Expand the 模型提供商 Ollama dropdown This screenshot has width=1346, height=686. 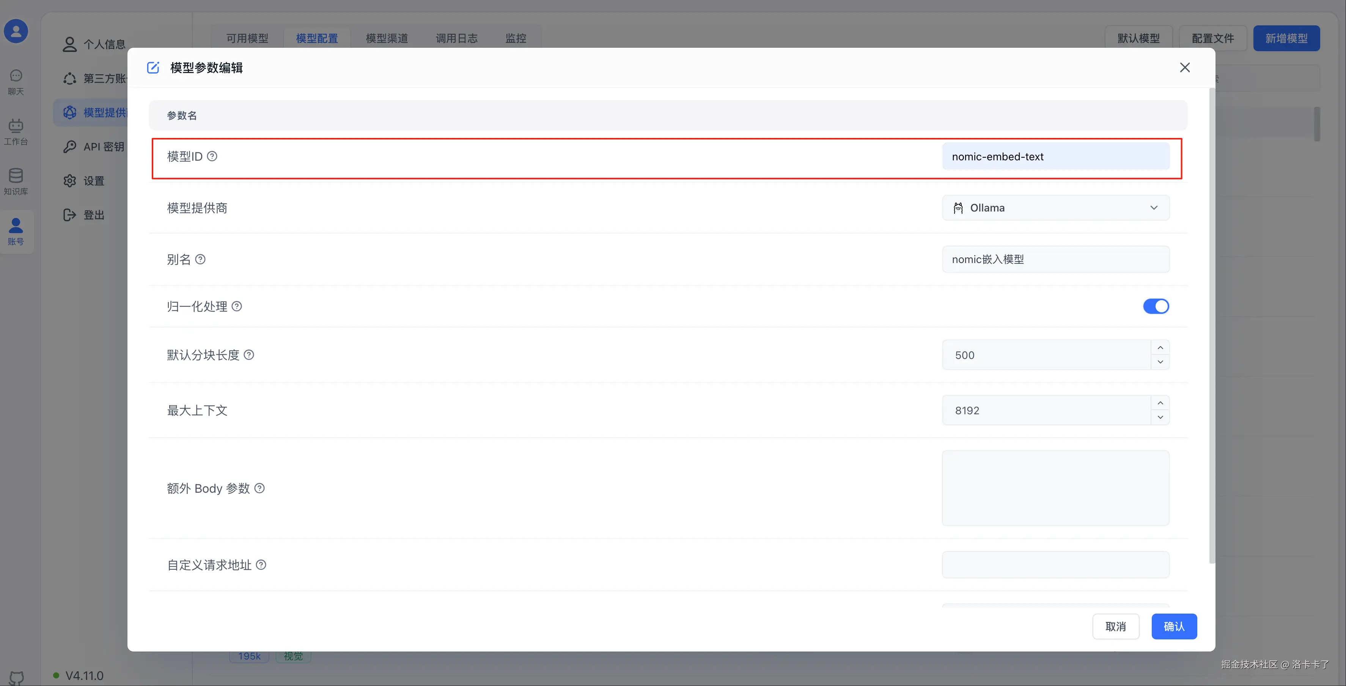pos(1055,208)
